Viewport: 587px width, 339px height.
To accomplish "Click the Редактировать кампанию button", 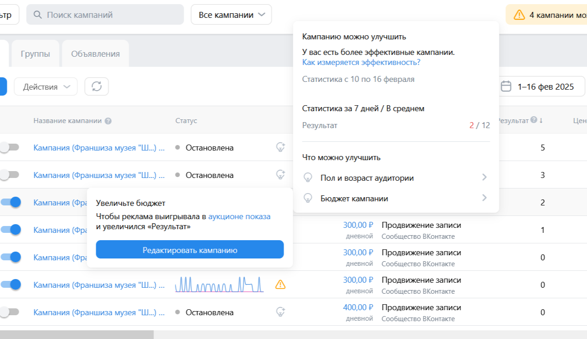I will click(x=190, y=250).
